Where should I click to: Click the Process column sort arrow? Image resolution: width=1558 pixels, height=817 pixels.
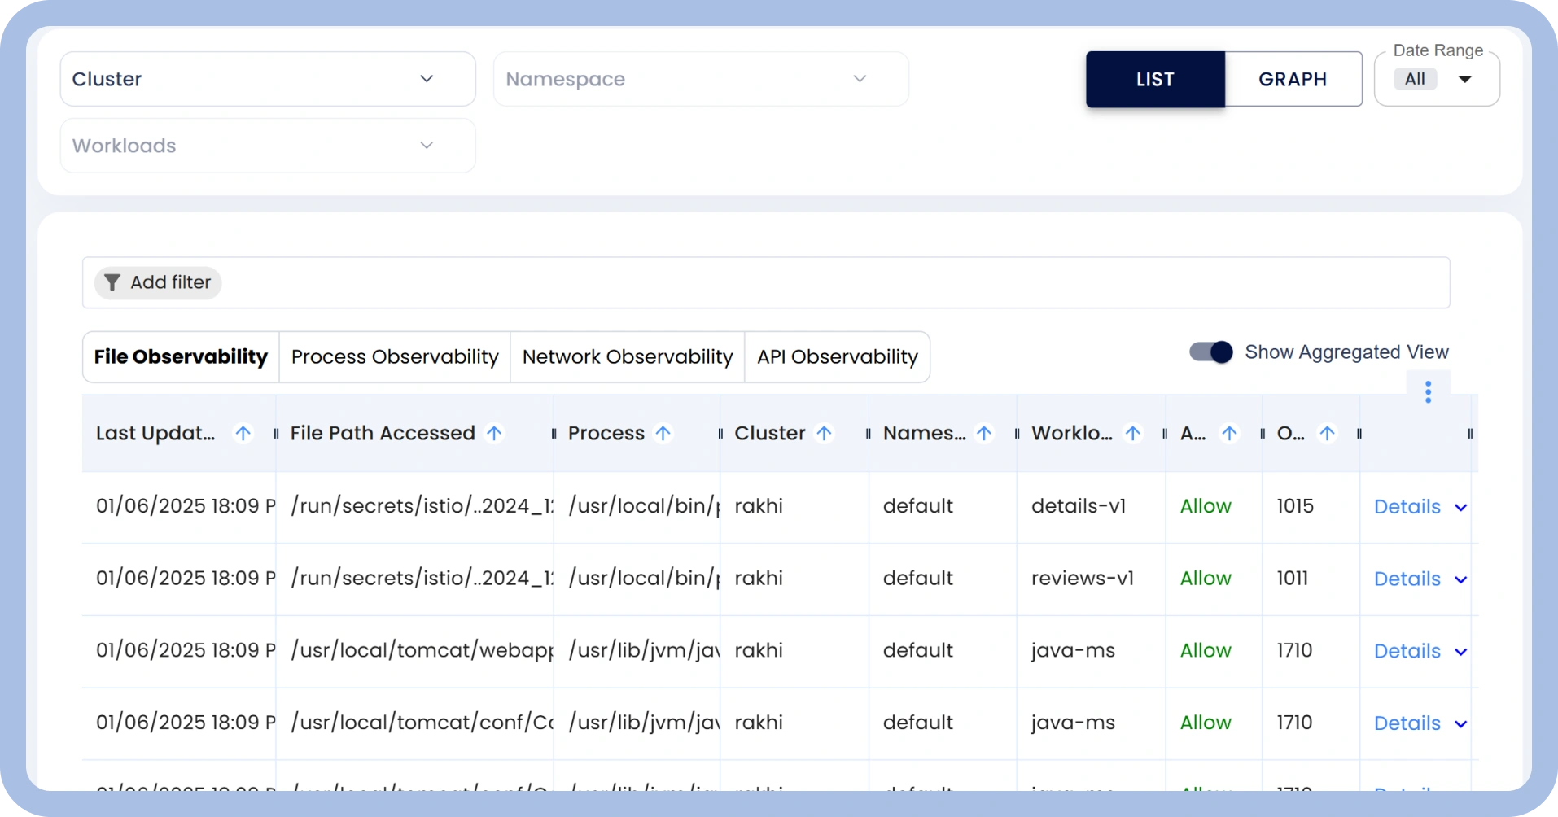[x=663, y=433]
